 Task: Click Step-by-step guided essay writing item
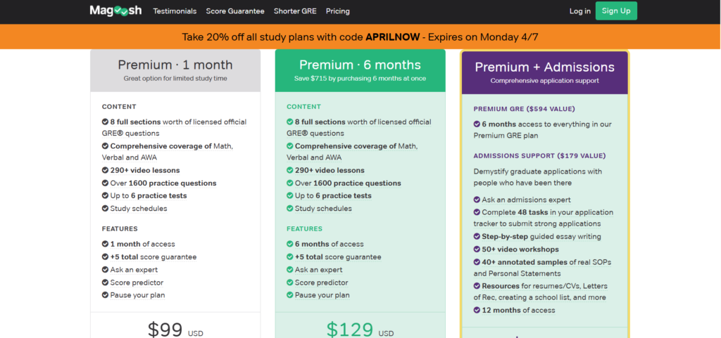541,237
